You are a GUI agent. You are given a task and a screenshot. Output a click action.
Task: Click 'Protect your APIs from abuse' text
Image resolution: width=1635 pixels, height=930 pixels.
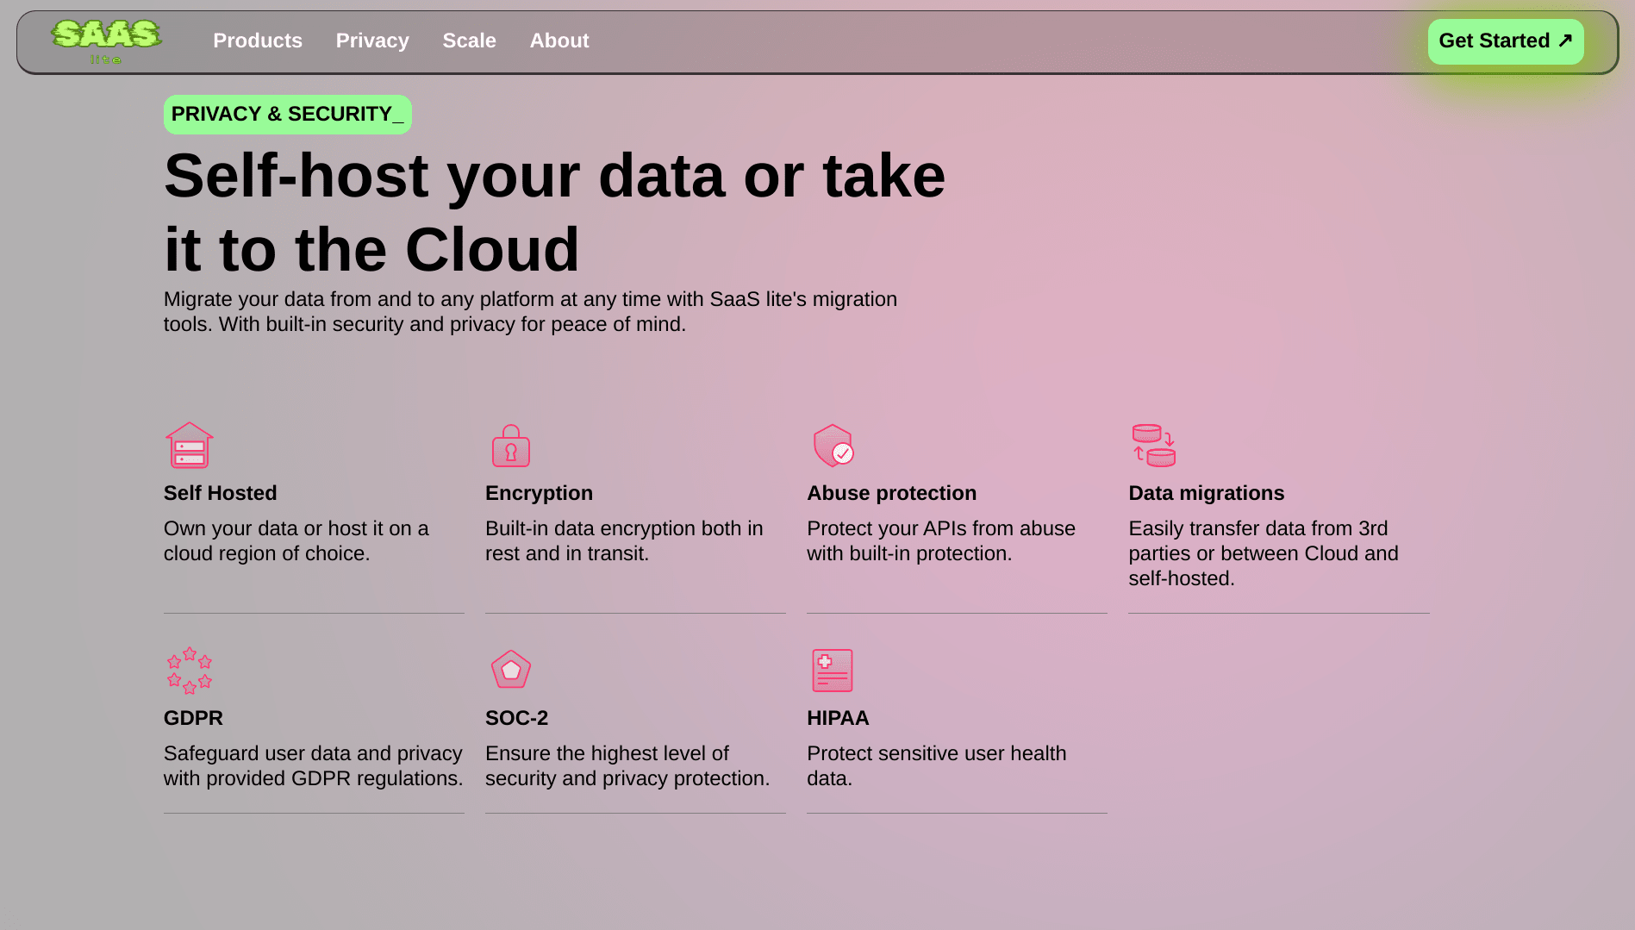point(941,541)
